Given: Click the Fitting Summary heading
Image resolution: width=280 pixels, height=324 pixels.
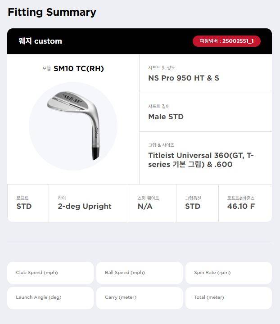Looking at the screenshot, I should pos(52,12).
